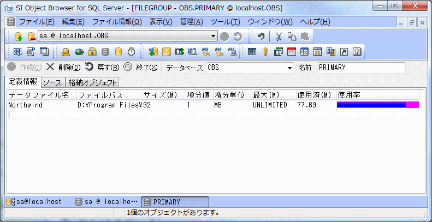Click the stopwatch timer toolbar icon

point(131,52)
